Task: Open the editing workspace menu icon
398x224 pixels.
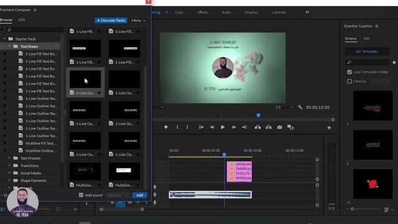Action: click(167, 12)
